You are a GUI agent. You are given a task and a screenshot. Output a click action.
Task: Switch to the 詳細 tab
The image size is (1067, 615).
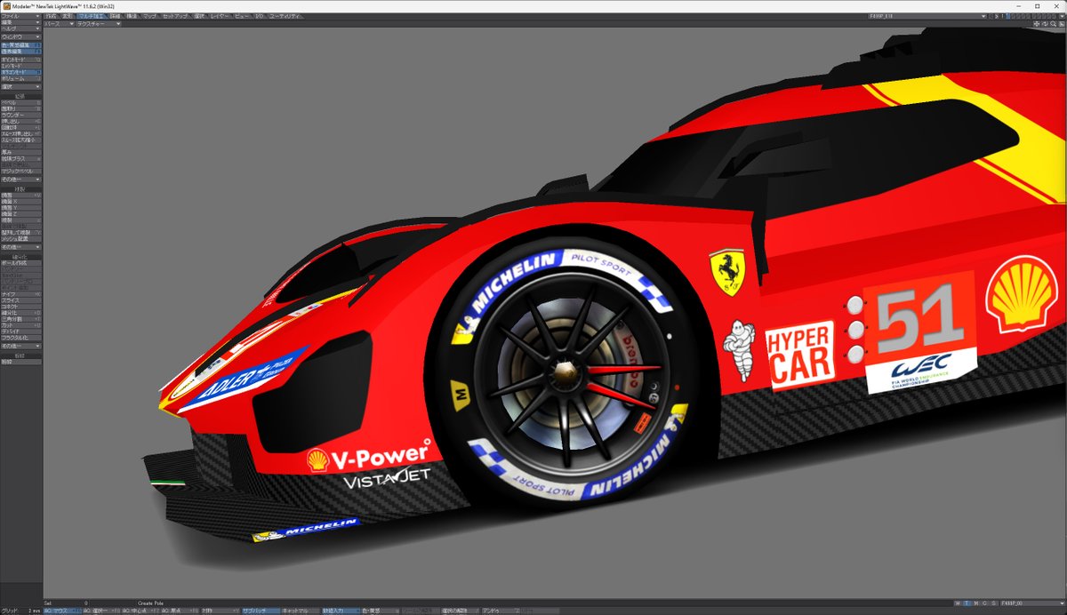(x=116, y=16)
